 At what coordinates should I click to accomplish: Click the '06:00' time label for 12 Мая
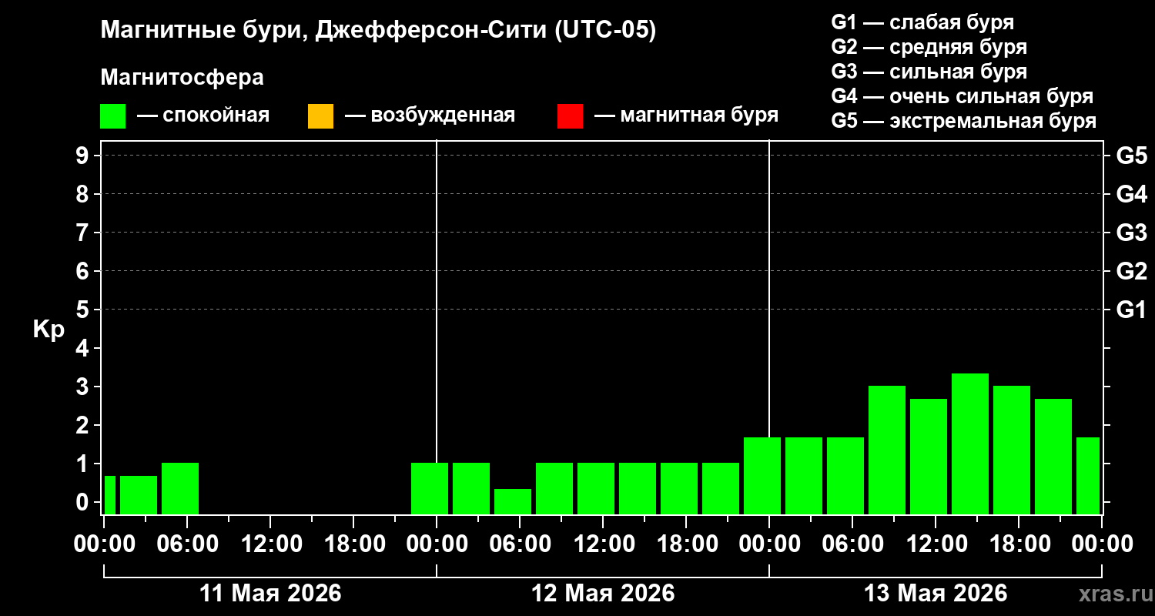520,544
